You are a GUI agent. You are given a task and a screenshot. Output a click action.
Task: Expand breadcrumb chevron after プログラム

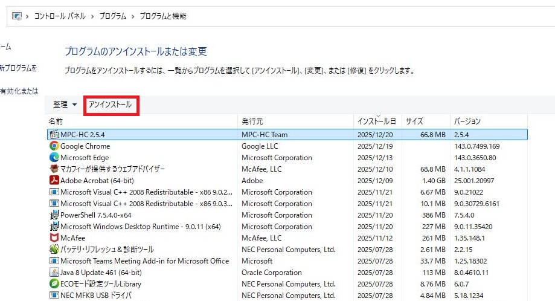pos(133,16)
